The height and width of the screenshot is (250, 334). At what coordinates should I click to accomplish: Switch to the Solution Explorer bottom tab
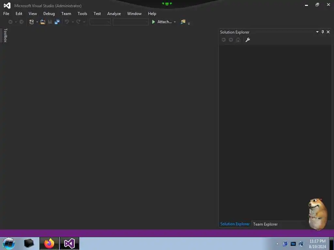[x=235, y=224]
